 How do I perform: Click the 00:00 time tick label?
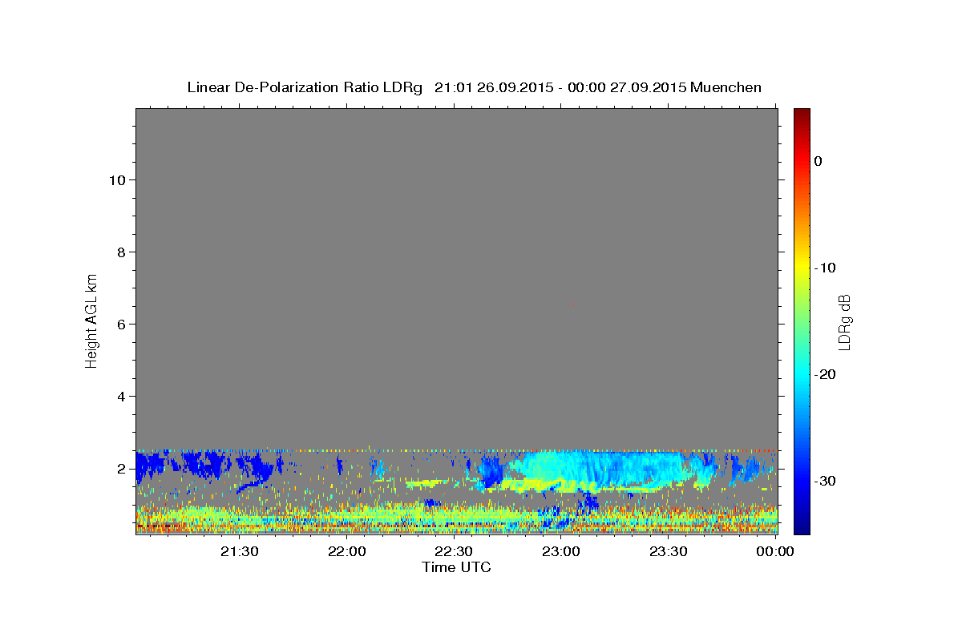[775, 551]
